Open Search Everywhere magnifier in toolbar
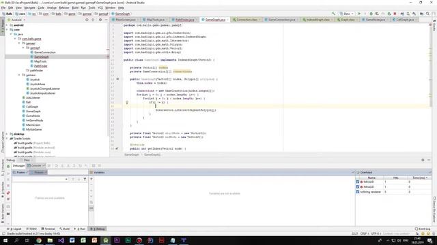 [427, 14]
